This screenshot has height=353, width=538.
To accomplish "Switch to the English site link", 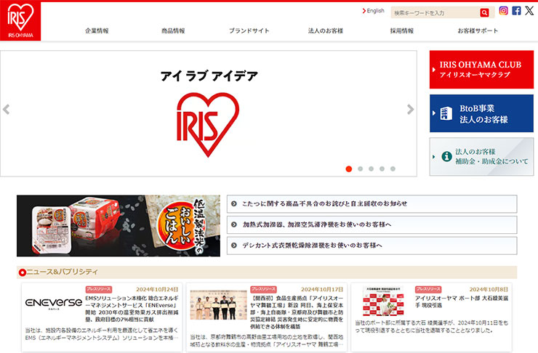I will 373,11.
